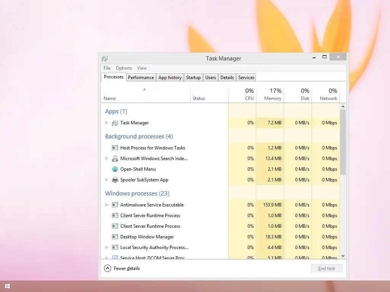Click the Open-Shell Menu shell icon
390x292 pixels.
(x=115, y=169)
